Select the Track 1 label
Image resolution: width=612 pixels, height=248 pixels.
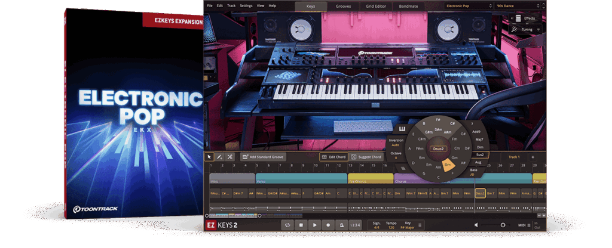(x=514, y=157)
